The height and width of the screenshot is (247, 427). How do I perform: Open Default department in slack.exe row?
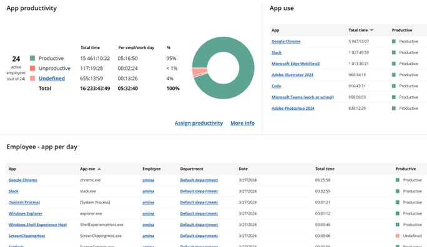(199, 191)
